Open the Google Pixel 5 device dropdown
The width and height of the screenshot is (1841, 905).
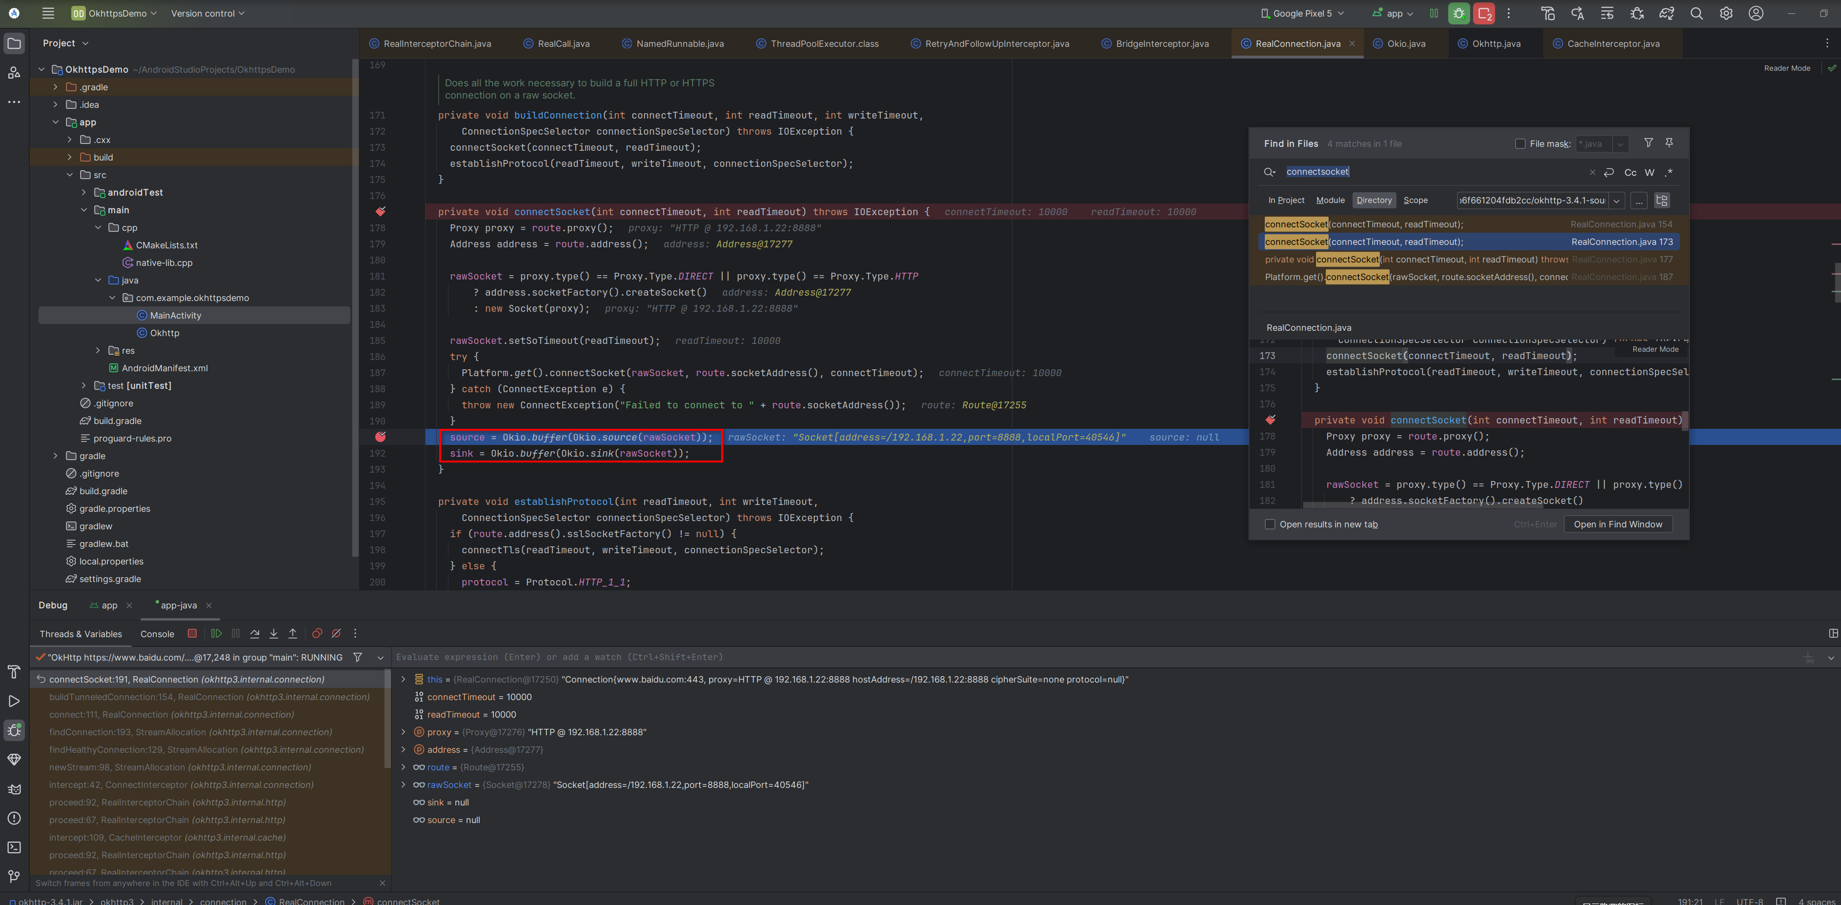click(x=1301, y=14)
